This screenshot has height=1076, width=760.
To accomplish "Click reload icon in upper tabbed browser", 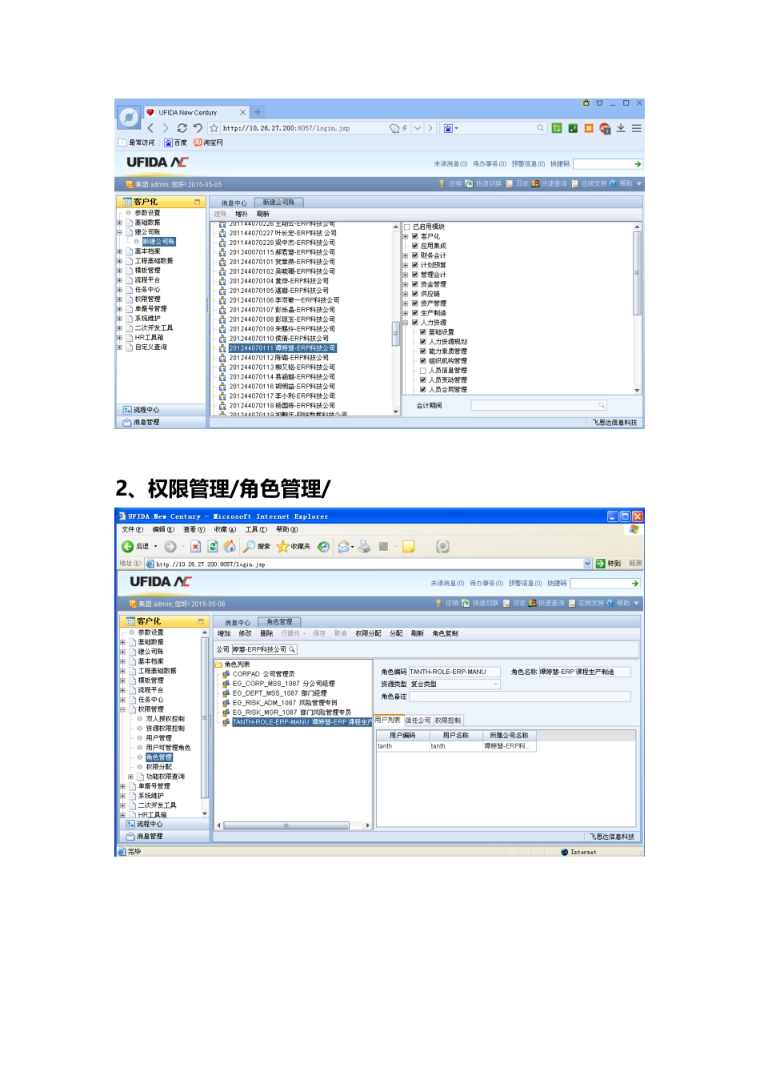I will click(x=182, y=128).
